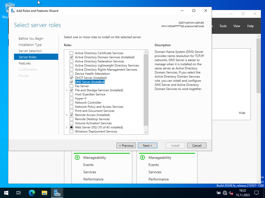Open Services in the right dashboard tile

pyautogui.click(x=155, y=172)
